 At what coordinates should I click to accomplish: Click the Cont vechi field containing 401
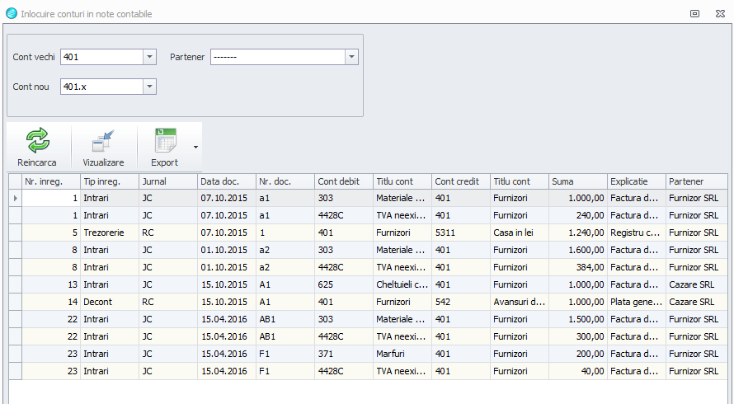point(102,57)
